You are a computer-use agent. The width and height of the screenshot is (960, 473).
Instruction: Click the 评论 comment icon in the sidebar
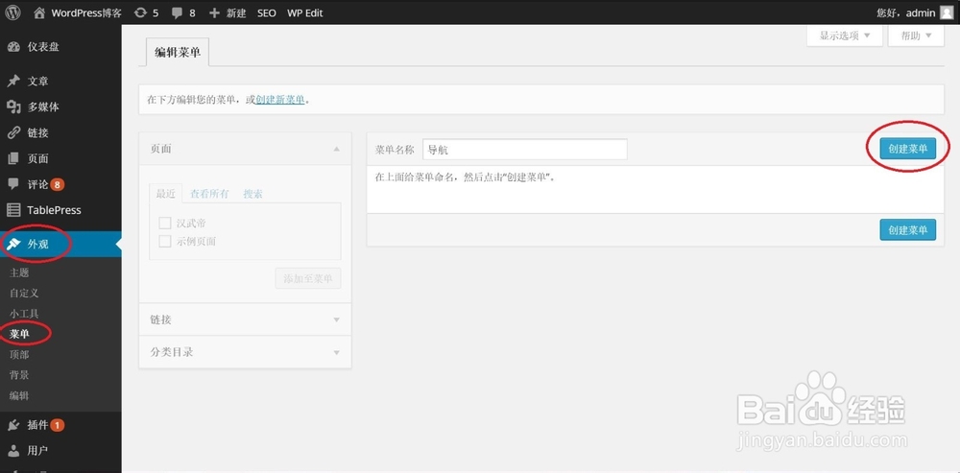pyautogui.click(x=13, y=184)
